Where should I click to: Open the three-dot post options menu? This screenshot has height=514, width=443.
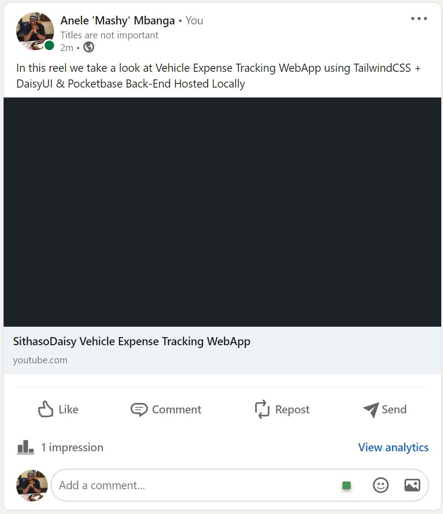click(419, 19)
